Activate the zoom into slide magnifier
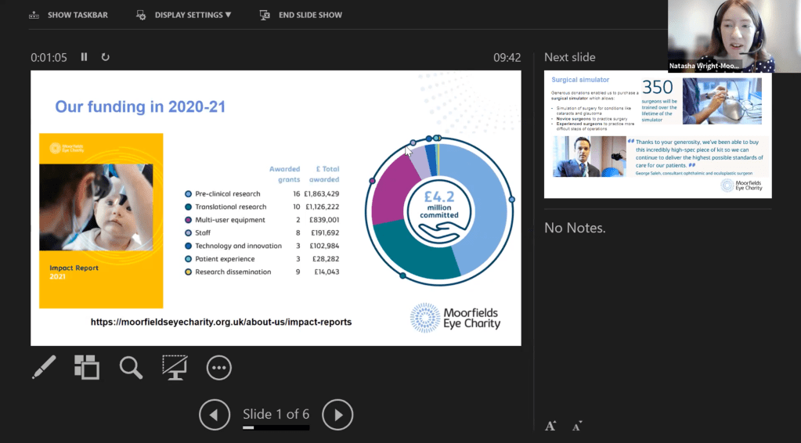 coord(131,367)
